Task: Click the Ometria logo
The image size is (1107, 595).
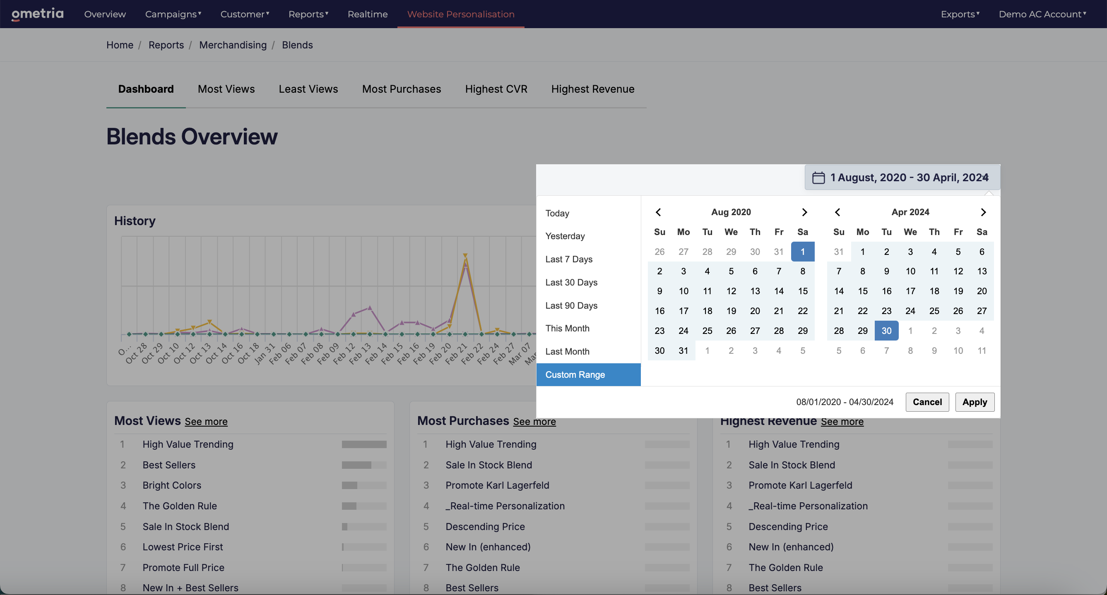Action: 37,14
